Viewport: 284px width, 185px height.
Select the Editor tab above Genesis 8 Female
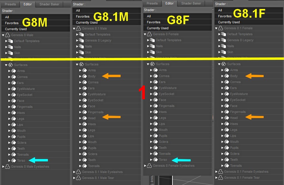pos(169,3)
